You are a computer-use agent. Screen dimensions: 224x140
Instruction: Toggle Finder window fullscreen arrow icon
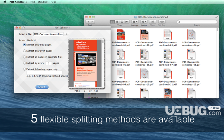click(217, 17)
